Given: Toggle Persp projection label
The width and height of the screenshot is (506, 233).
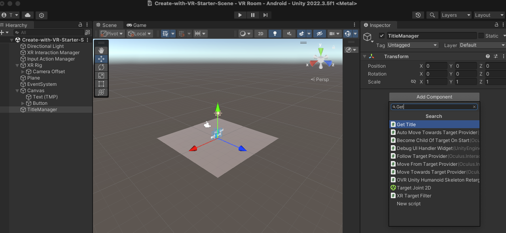Looking at the screenshot, I should click(320, 79).
